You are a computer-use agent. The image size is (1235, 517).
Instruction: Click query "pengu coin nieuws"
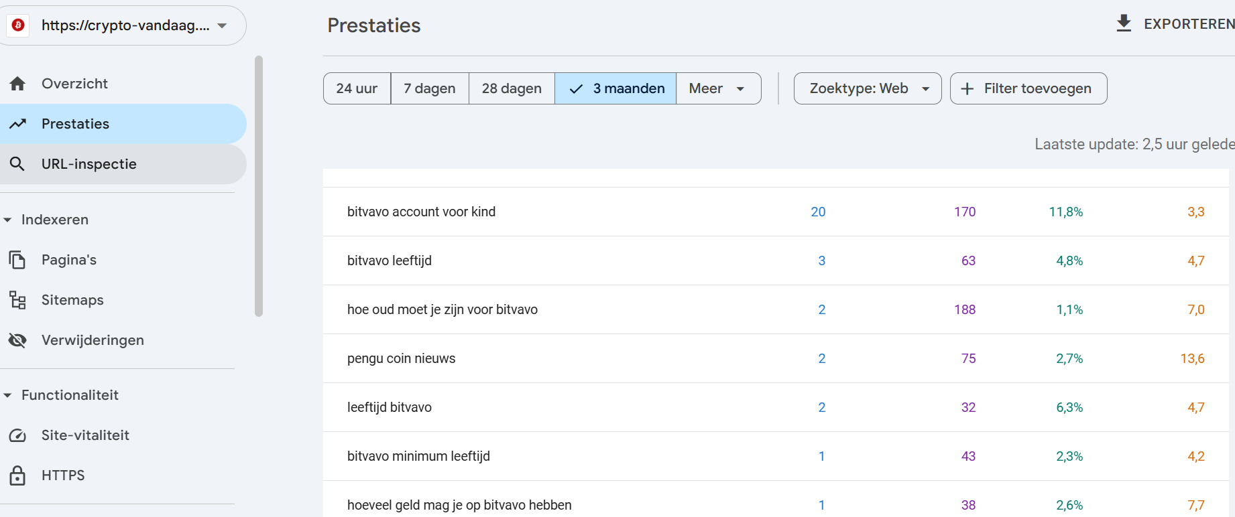tap(401, 358)
